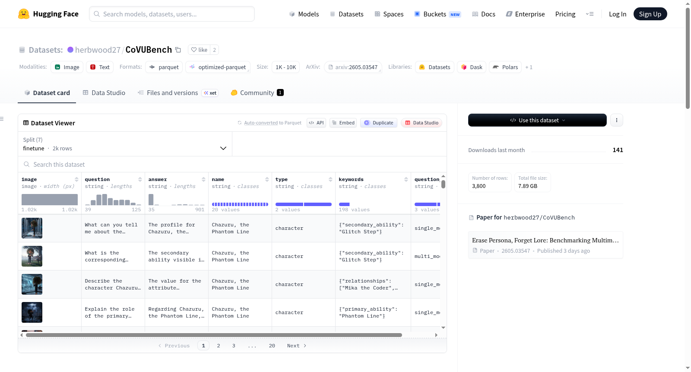Click the horizontal scrollbar of the dataset table
Viewport: 691px width, 372px height.
[214, 335]
